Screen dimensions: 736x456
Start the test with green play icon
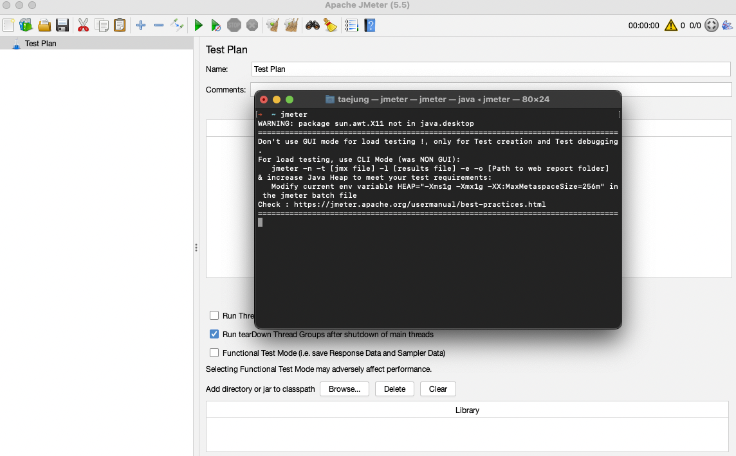(199, 25)
